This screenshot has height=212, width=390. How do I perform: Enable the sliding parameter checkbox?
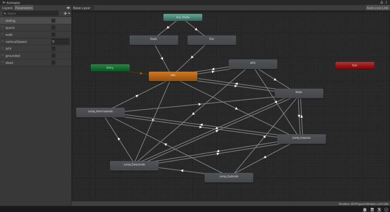pyautogui.click(x=53, y=21)
